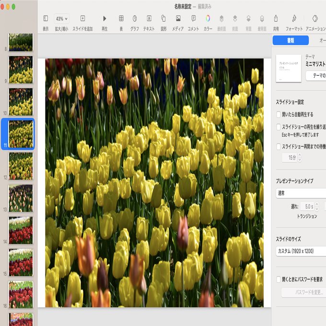
Task: Click the 共有 share icon
Action: coord(276,19)
